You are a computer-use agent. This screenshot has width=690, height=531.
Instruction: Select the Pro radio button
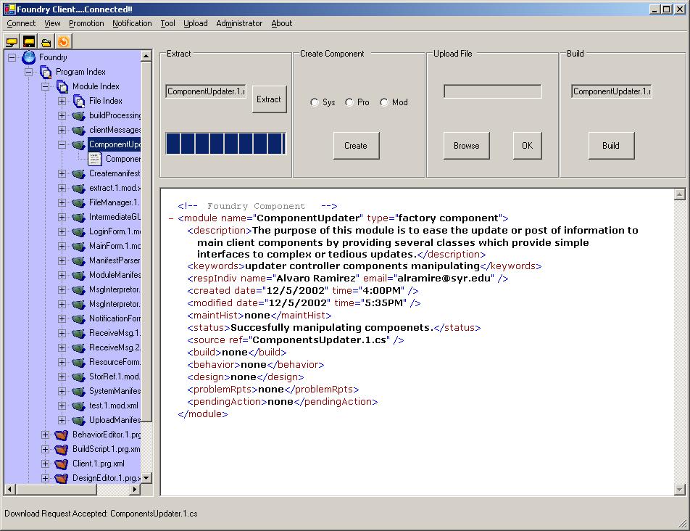349,102
